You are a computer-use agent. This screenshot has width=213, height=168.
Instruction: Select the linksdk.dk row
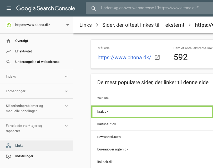coord(152,162)
